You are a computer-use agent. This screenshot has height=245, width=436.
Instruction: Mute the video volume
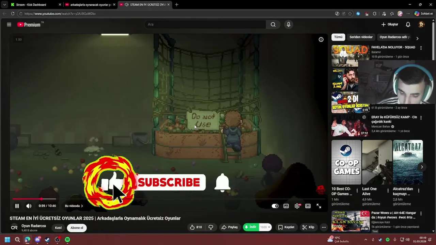click(x=29, y=206)
